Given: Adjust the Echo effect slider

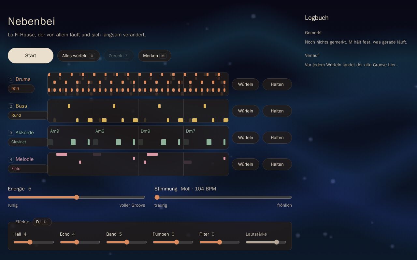Looking at the screenshot, I should (x=80, y=242).
